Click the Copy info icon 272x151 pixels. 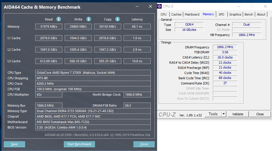(118, 19)
